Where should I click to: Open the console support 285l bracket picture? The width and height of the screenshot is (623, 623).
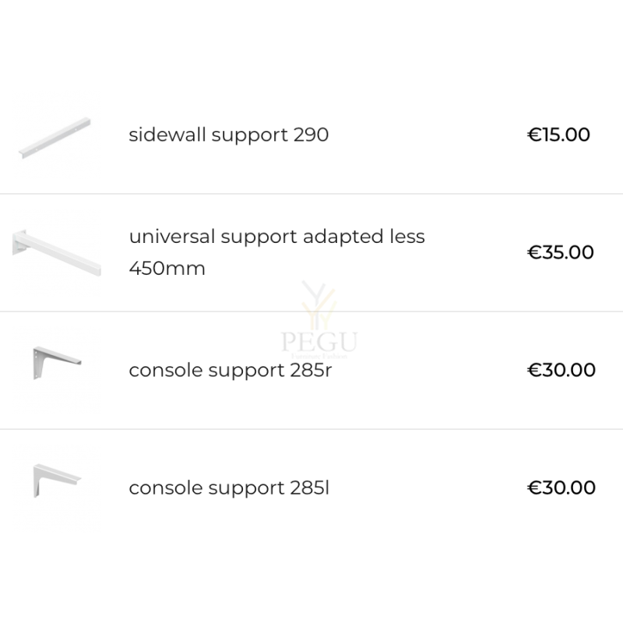click(x=57, y=480)
